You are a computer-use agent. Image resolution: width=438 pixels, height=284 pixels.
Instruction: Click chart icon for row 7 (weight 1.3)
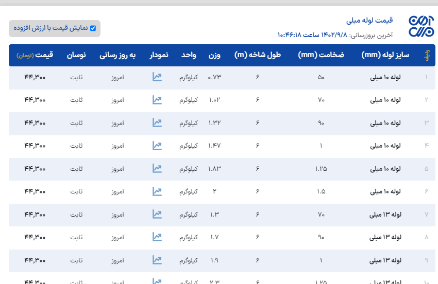(157, 214)
